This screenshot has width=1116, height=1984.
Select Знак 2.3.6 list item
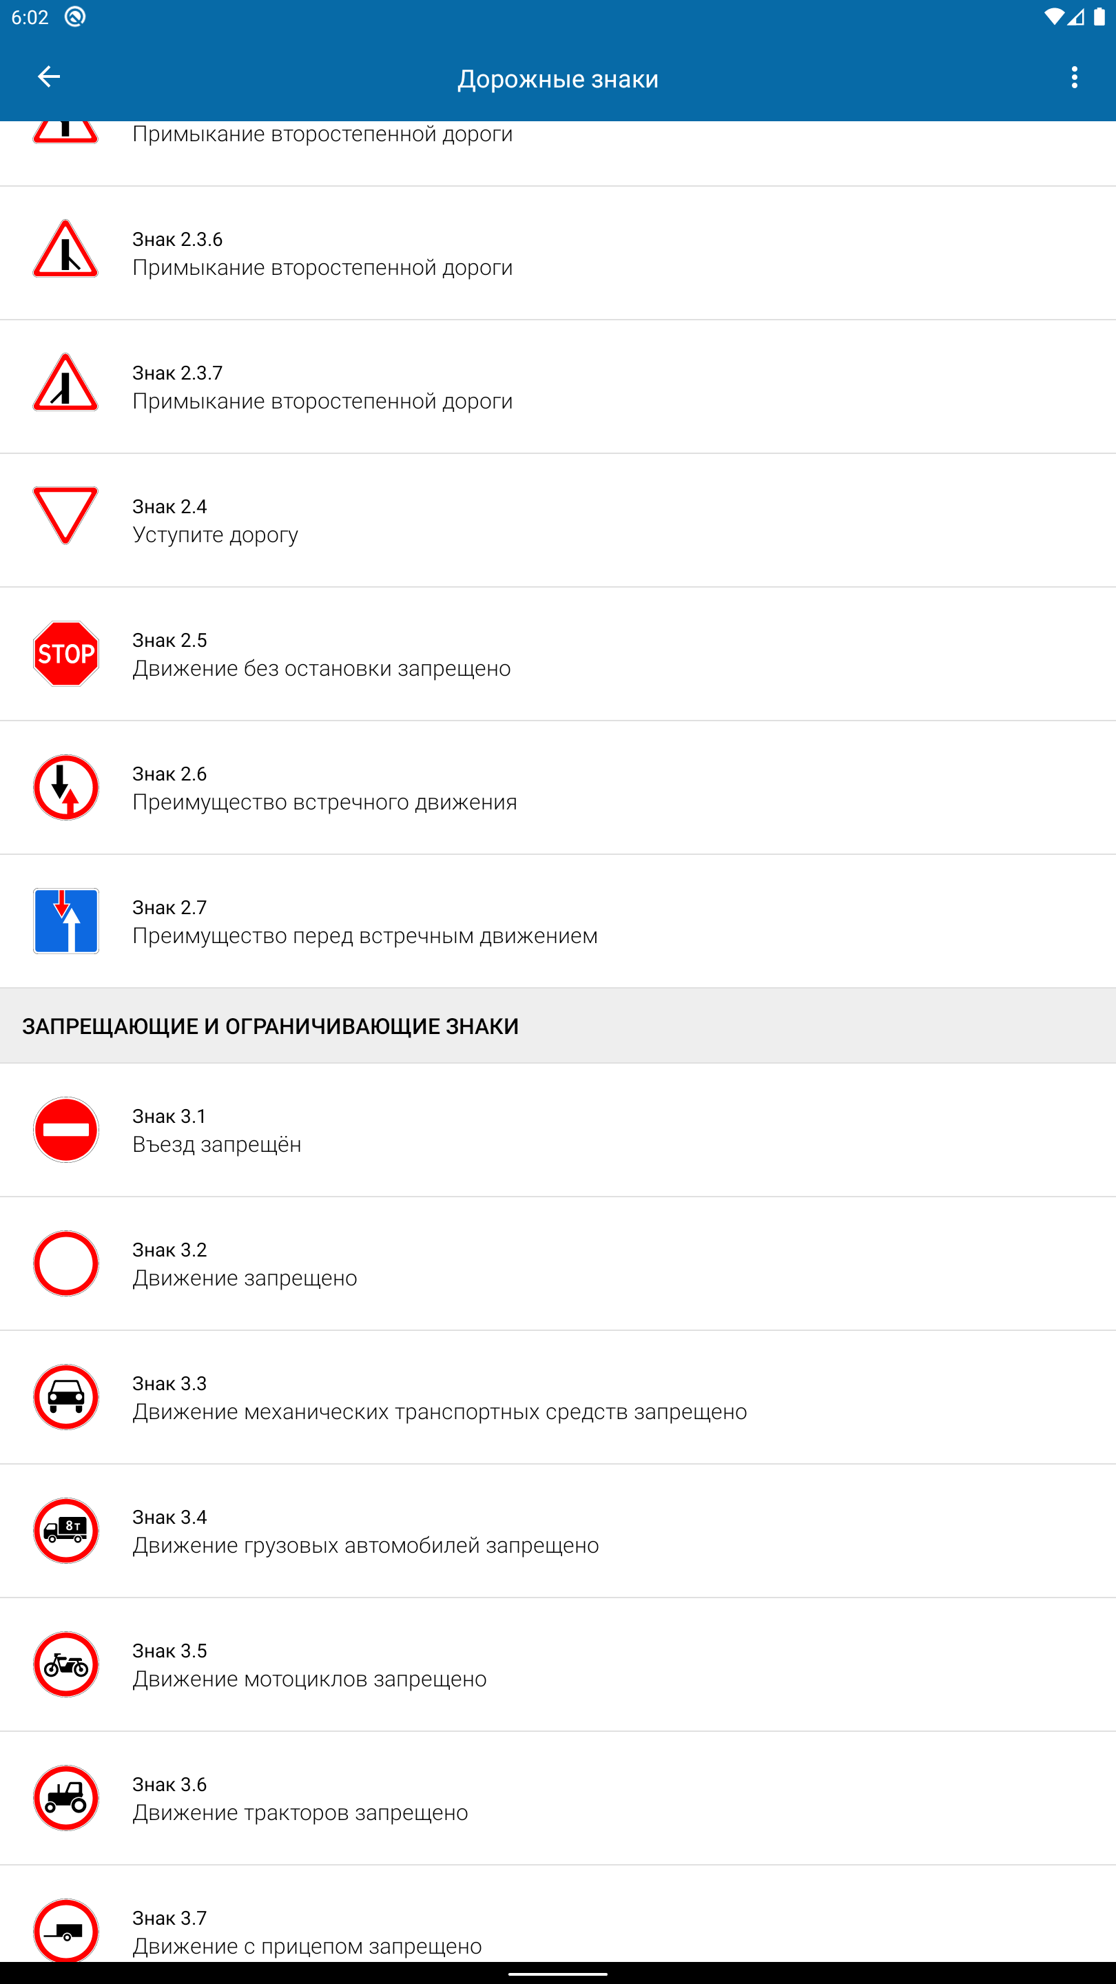[x=557, y=254]
